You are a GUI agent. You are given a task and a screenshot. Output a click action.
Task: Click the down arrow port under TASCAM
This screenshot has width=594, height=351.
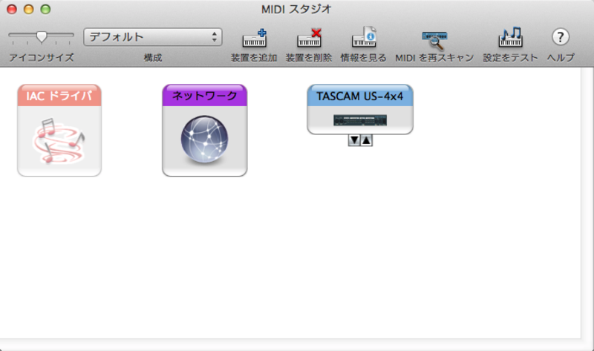[354, 140]
